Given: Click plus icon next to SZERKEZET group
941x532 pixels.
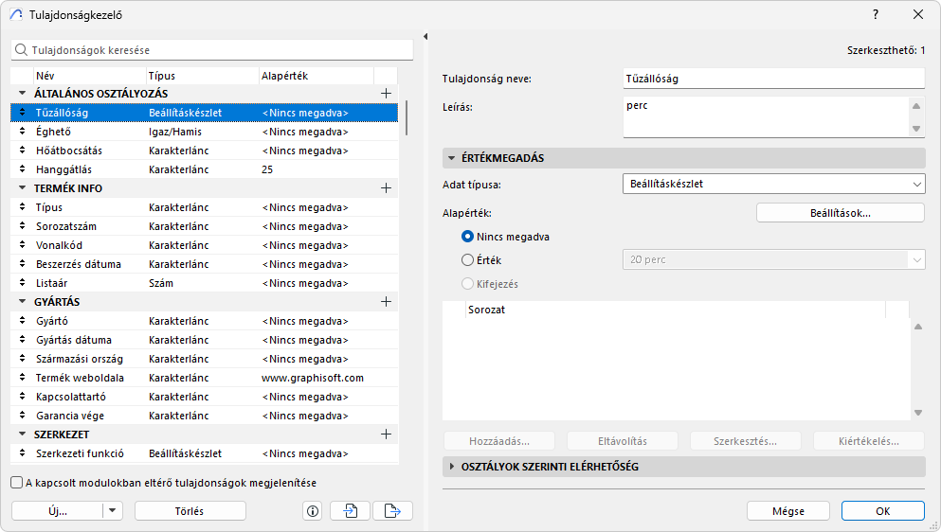Looking at the screenshot, I should (x=386, y=434).
